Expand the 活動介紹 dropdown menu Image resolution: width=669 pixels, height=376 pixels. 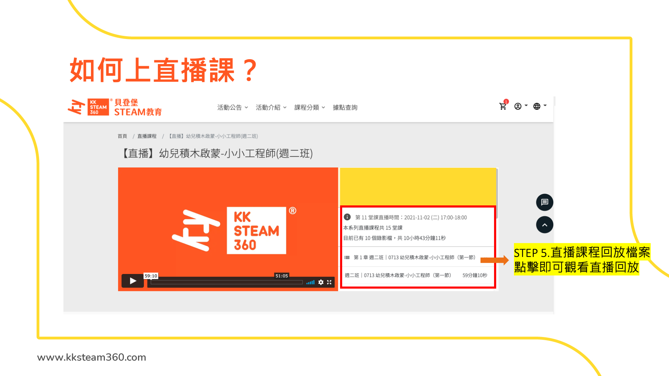[271, 108]
